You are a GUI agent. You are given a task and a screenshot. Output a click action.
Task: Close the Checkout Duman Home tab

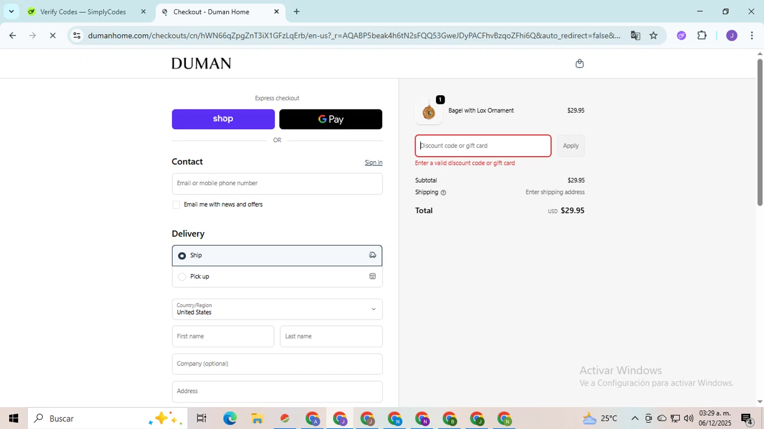pos(277,11)
